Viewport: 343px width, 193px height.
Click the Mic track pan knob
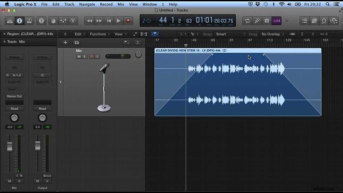click(x=138, y=54)
